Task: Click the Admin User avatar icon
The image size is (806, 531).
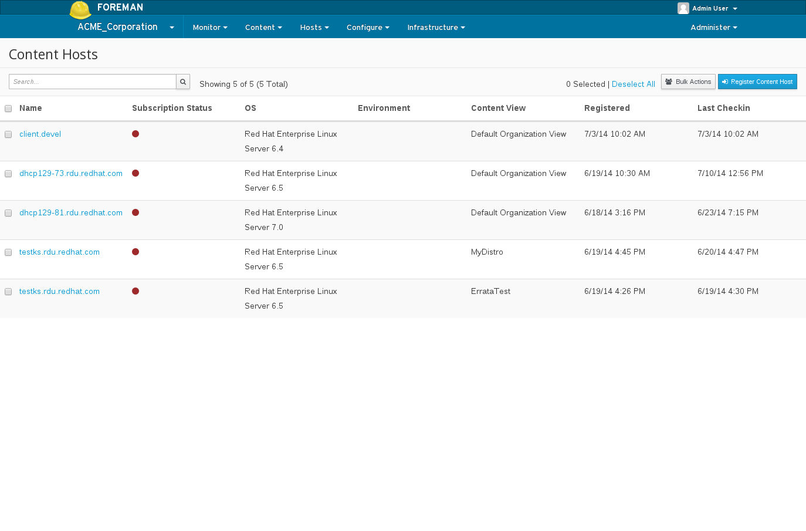Action: tap(683, 8)
